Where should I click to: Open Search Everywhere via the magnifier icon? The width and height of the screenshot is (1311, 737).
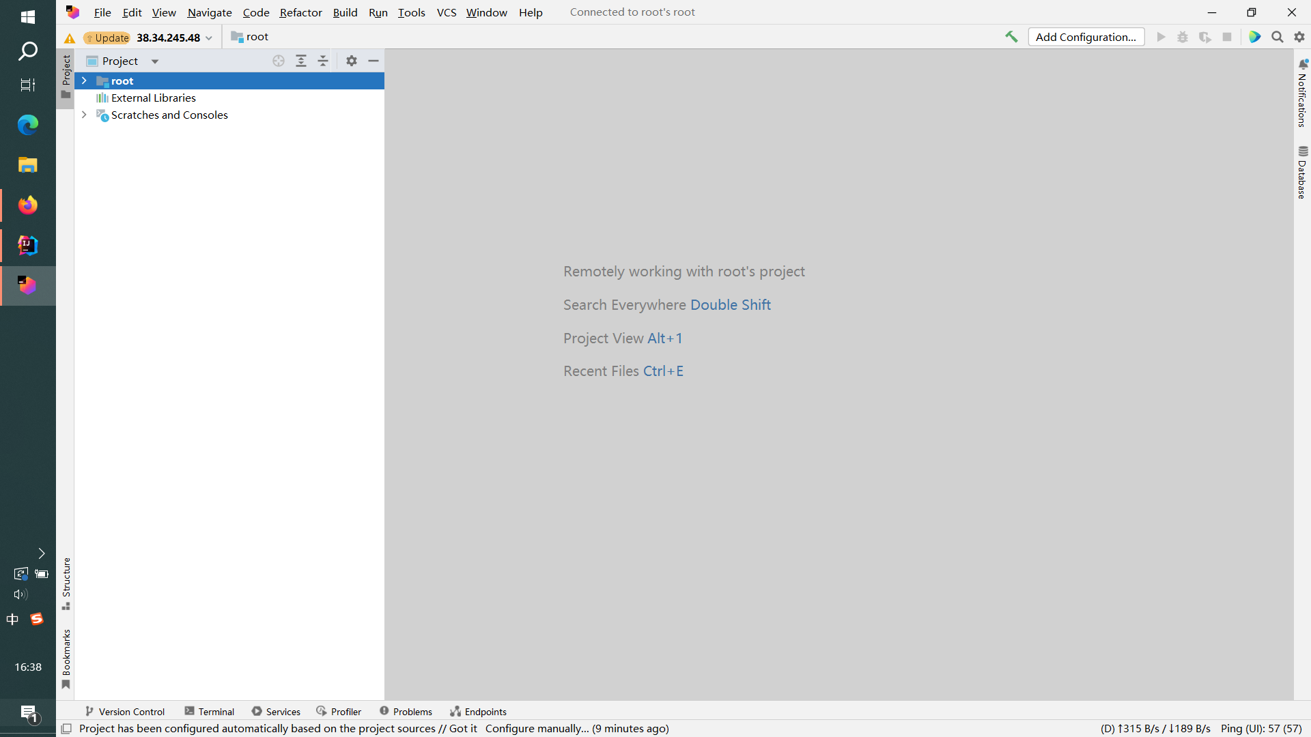[1277, 37]
